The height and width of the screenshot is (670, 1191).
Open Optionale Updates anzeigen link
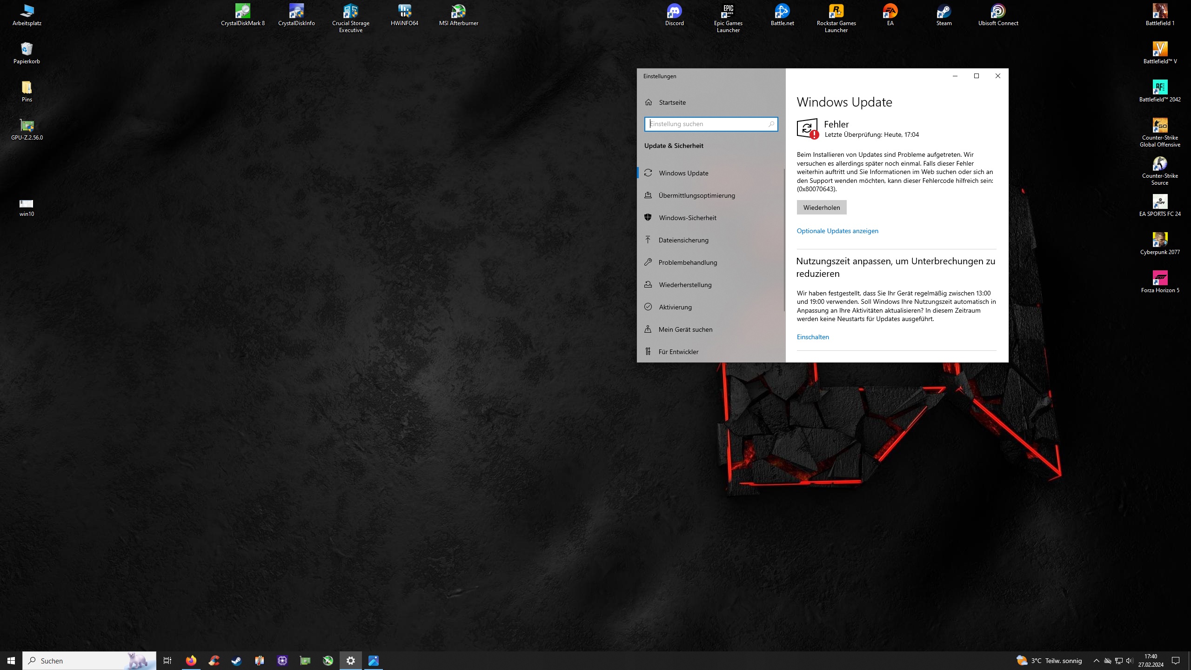click(837, 231)
